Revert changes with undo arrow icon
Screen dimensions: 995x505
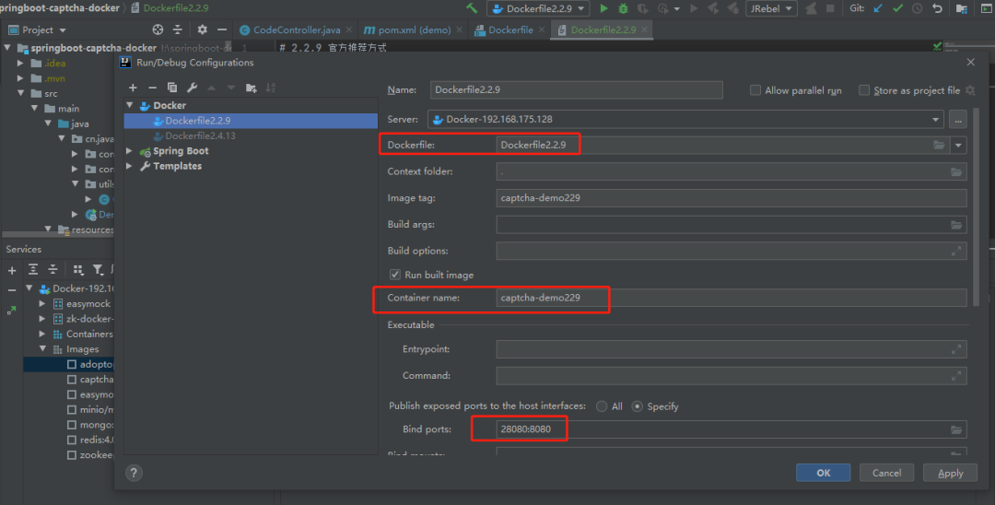(x=937, y=8)
